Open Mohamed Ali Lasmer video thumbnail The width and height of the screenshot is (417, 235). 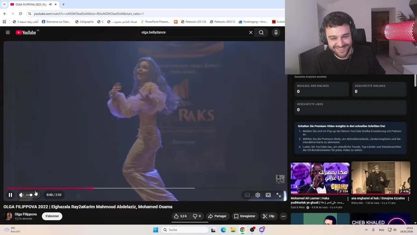(x=320, y=178)
